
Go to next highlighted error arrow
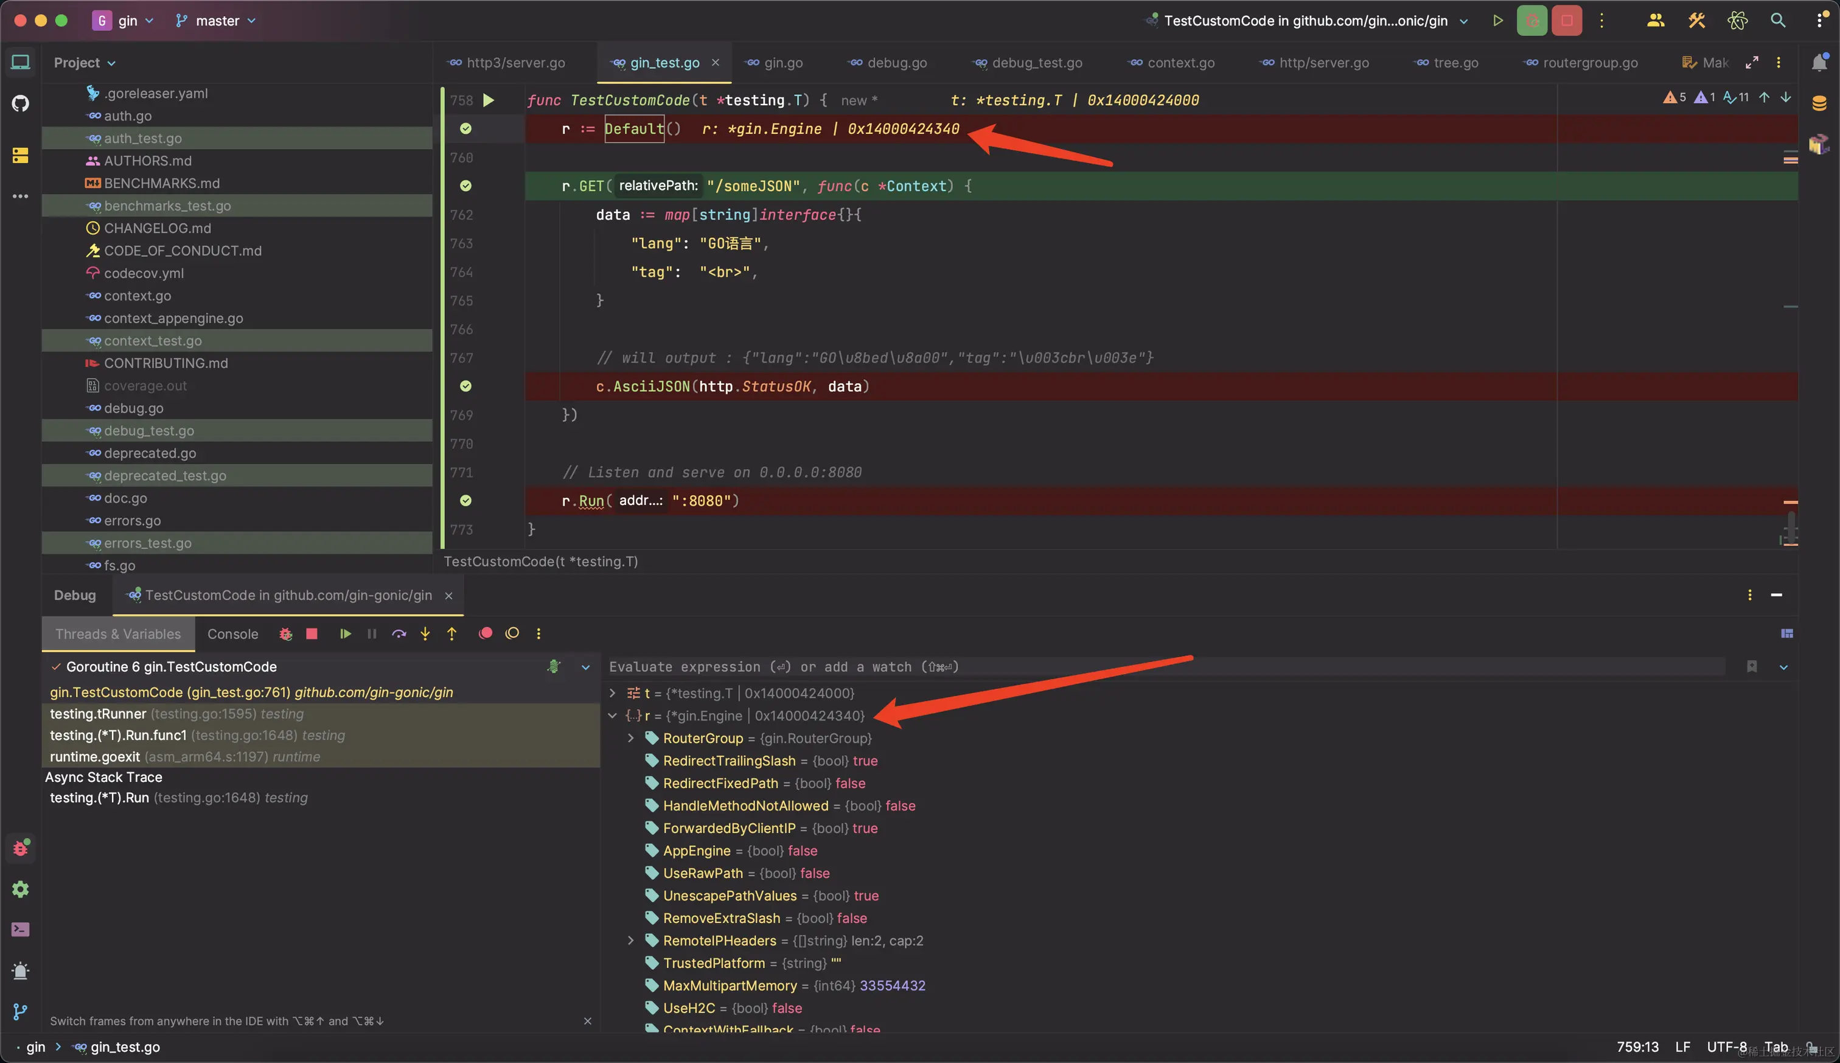(1785, 97)
